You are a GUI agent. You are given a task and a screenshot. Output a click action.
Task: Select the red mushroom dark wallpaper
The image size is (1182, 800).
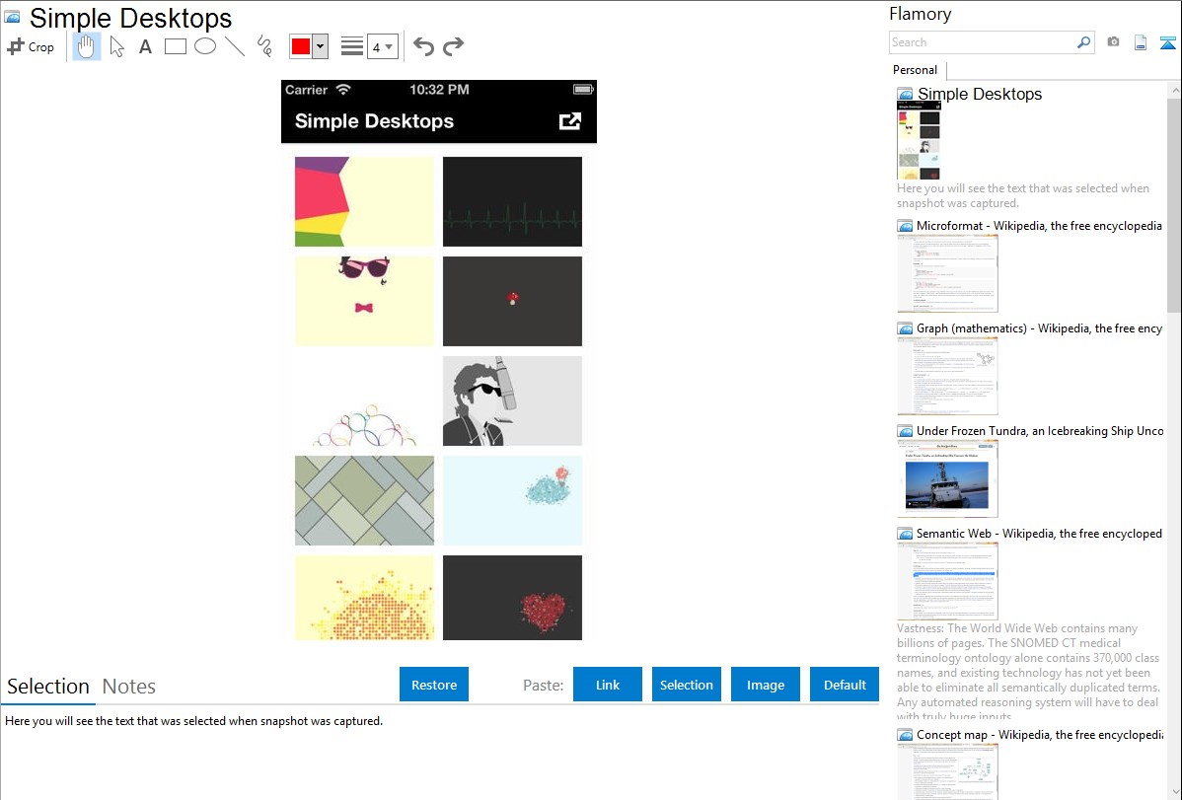pyautogui.click(x=513, y=301)
